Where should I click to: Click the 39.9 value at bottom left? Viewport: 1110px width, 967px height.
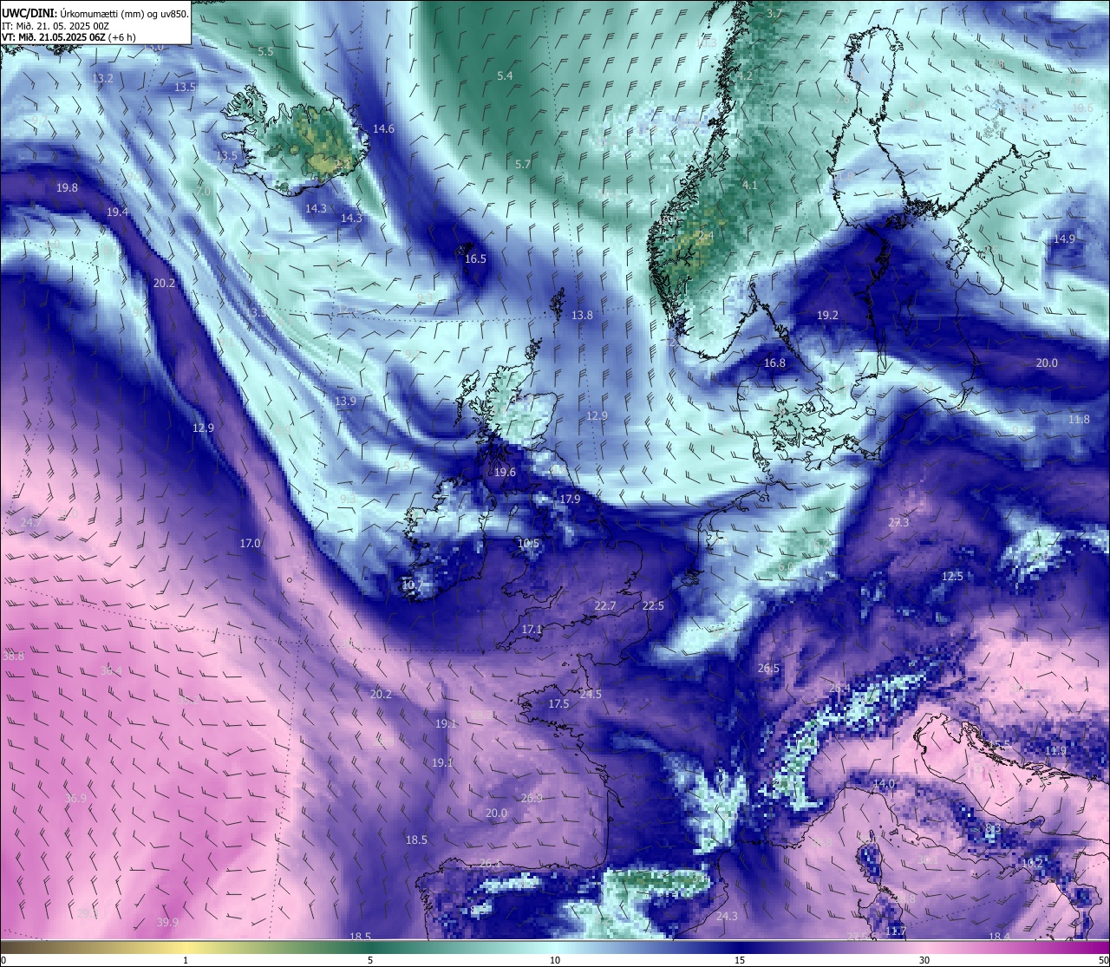(167, 922)
